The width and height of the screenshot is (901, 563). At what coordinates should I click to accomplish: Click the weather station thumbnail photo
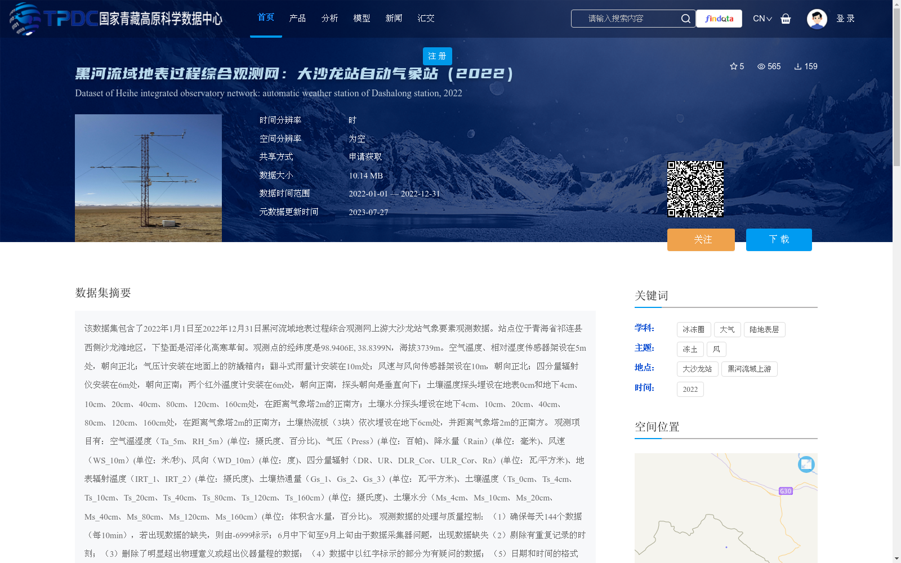pyautogui.click(x=148, y=178)
